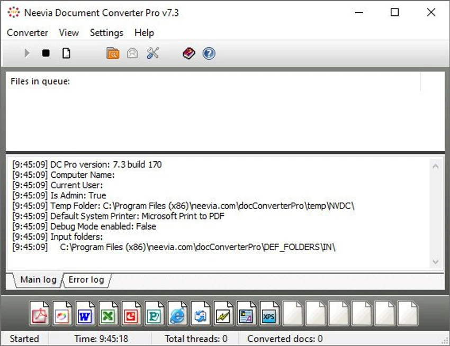Click the Adobe PDF document icon

(40, 313)
